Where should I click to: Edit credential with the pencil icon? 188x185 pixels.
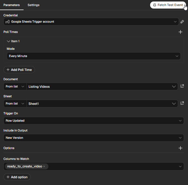182,22
